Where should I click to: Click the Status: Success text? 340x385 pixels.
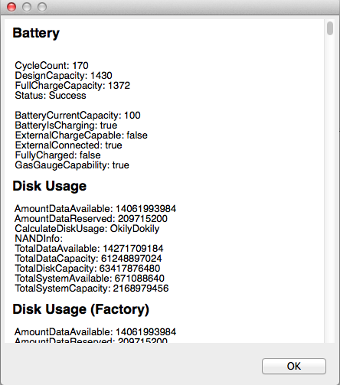click(x=51, y=96)
